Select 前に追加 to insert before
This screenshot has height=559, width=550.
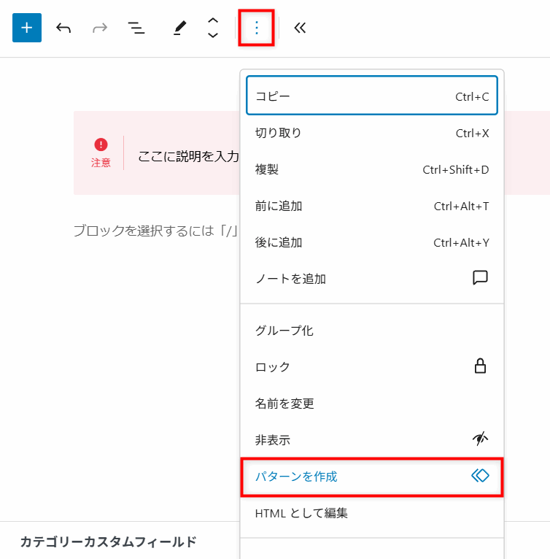tap(371, 206)
